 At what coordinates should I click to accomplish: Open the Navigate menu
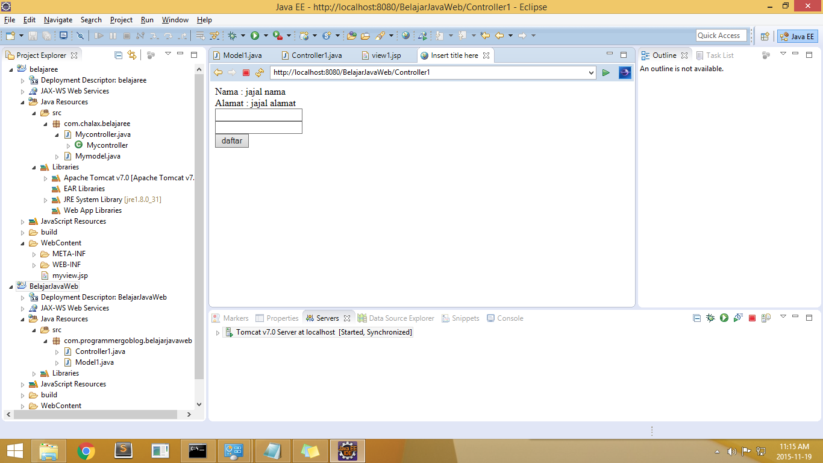58,20
